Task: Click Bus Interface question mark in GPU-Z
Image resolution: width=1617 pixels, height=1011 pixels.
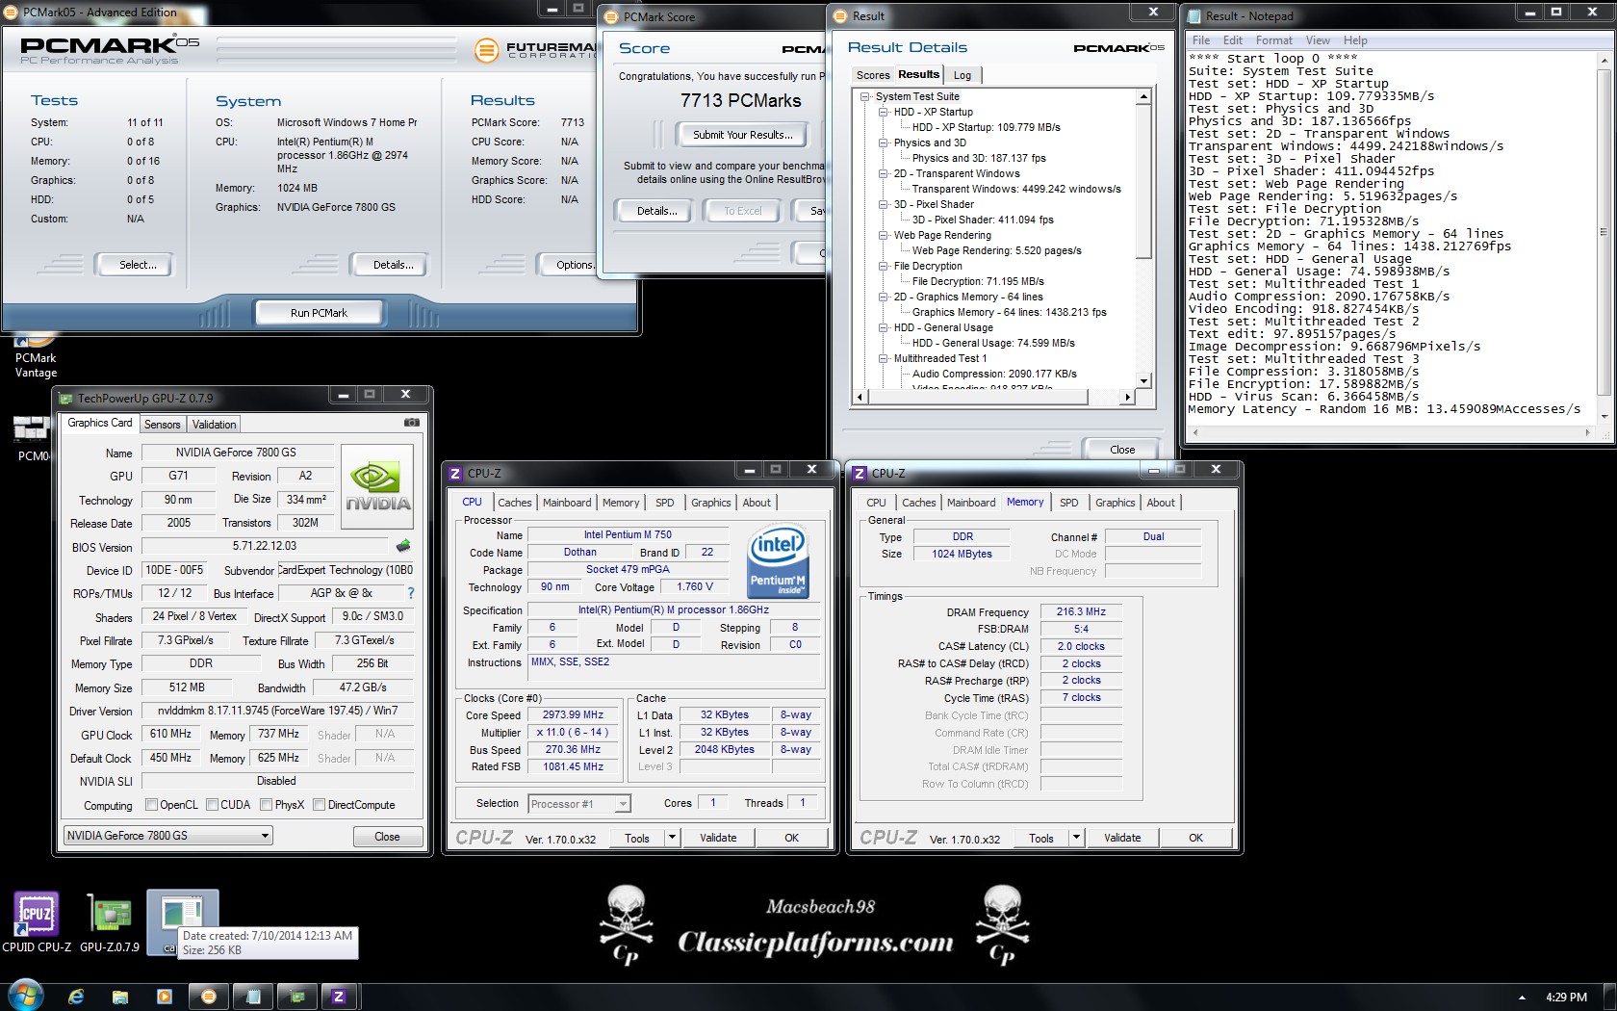Action: (x=411, y=593)
